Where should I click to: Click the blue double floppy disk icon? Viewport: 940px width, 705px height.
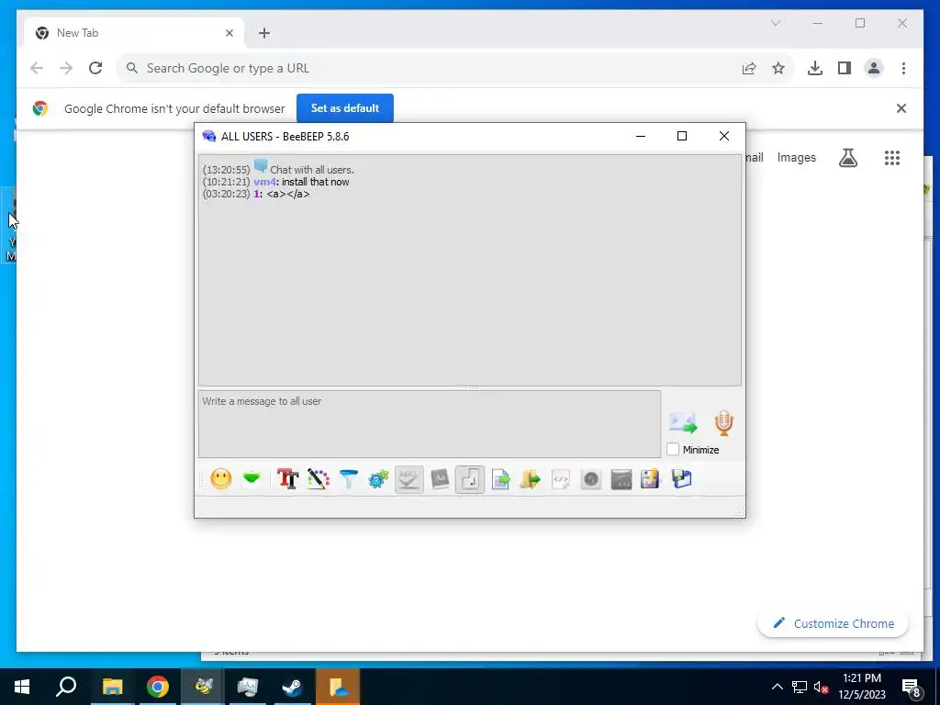tap(682, 479)
